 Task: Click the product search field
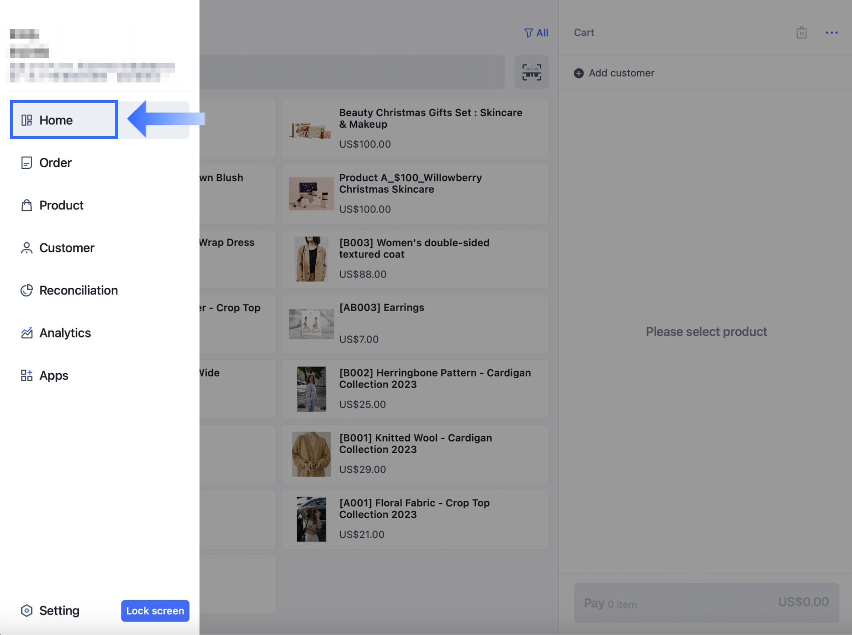(x=352, y=72)
